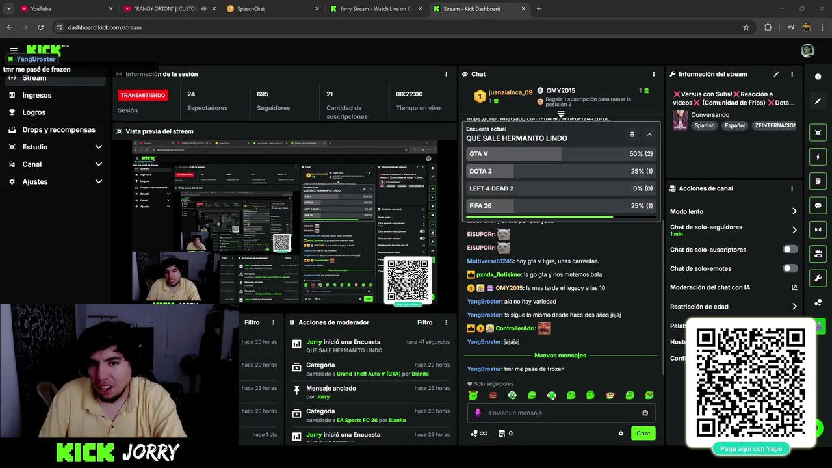Viewport: 832px width, 468px height.
Task: Click the lightning bolt icon in right rail
Action: [x=818, y=157]
